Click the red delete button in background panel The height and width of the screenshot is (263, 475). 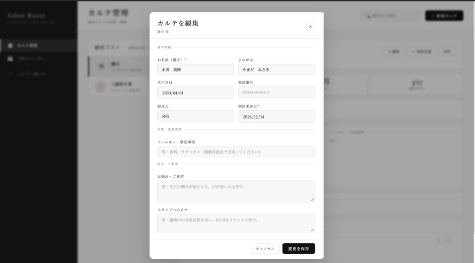point(447,51)
